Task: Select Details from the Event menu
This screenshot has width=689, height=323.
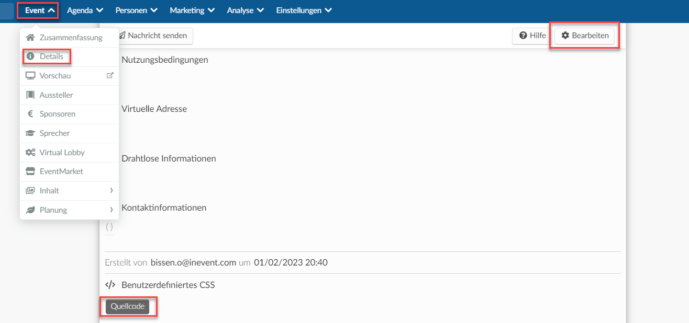Action: click(x=69, y=56)
